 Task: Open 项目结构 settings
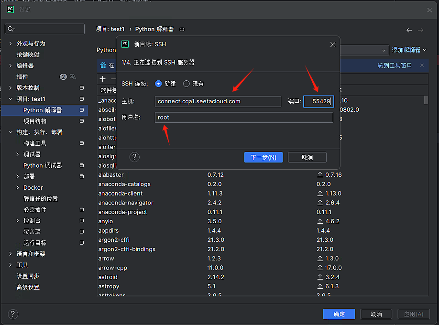coord(35,121)
